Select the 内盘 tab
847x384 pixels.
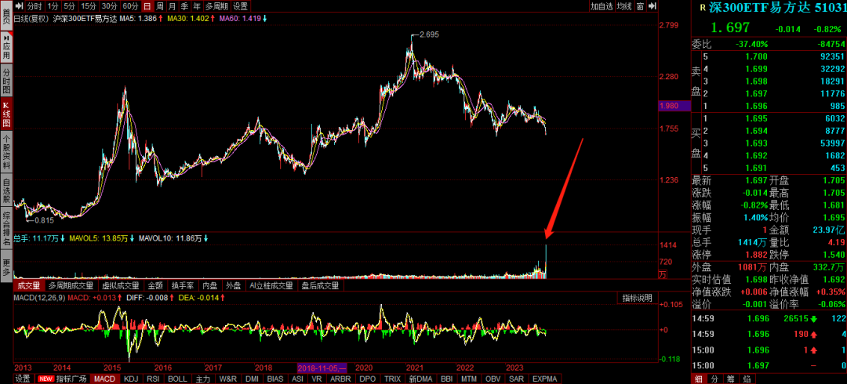(210, 286)
